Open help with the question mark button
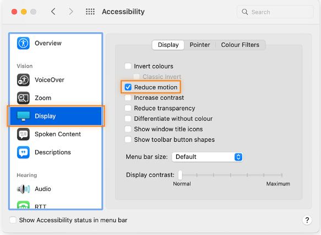Viewport: 321px width, 235px height. point(307,220)
